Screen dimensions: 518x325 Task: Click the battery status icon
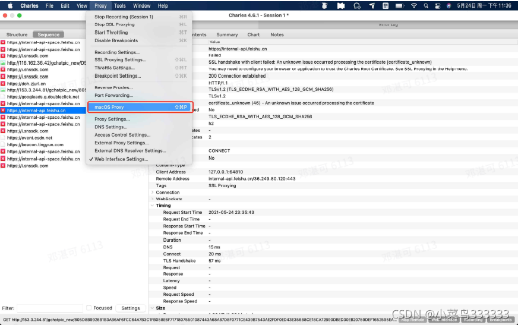(400, 5)
